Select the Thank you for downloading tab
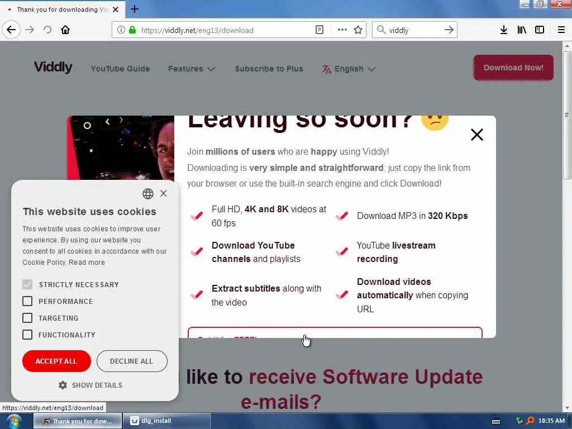The image size is (572, 429). click(x=63, y=9)
